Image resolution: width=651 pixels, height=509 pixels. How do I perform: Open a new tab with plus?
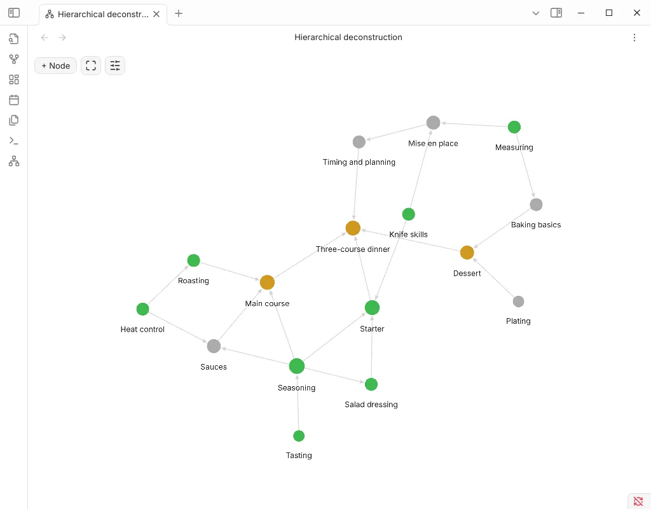tap(179, 13)
